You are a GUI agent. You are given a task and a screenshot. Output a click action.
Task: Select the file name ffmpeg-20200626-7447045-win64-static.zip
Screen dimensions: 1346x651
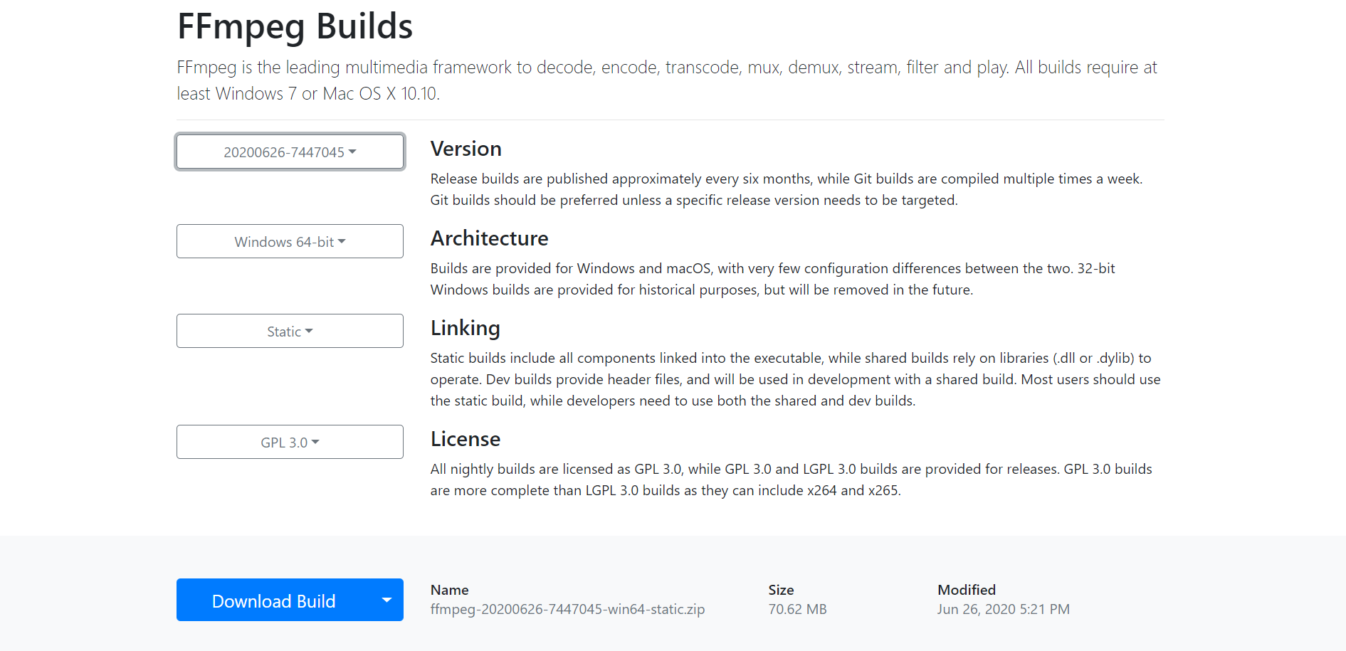coord(567,609)
